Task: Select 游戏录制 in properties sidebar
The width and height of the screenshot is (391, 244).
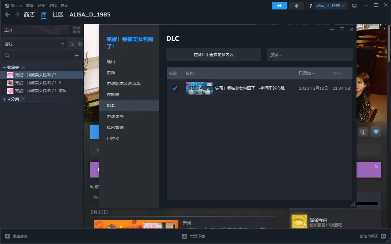Action: point(115,117)
